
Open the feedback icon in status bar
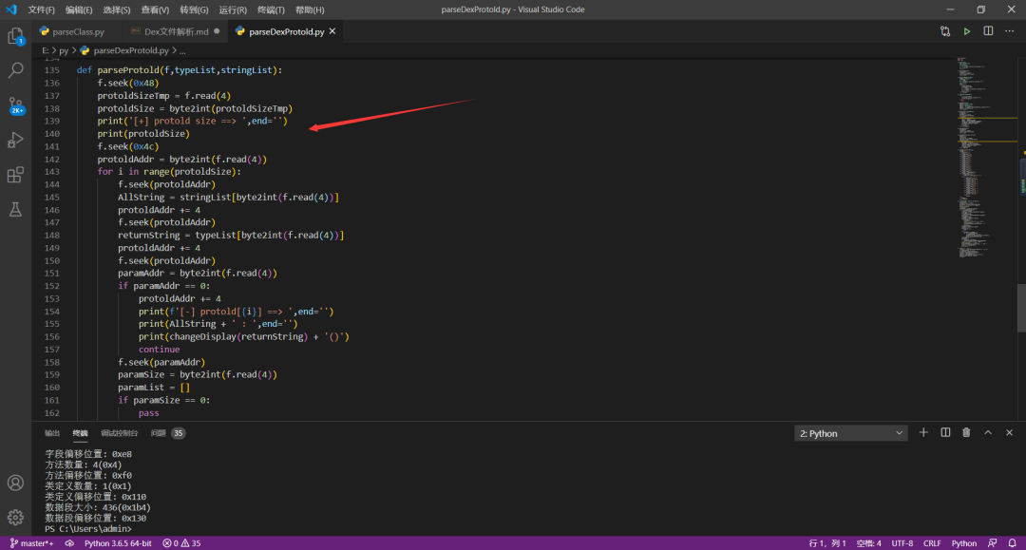[993, 543]
